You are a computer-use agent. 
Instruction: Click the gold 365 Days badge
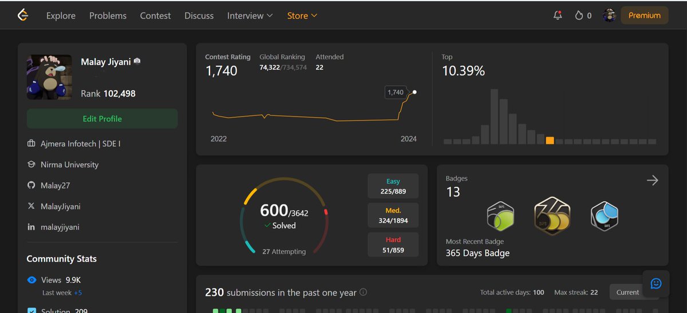point(552,216)
